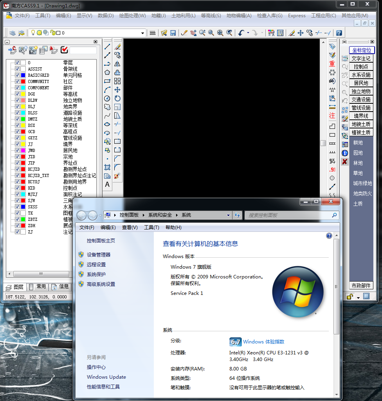Click the 搜索控制面板 search field
The width and height of the screenshot is (382, 401).
(x=292, y=215)
